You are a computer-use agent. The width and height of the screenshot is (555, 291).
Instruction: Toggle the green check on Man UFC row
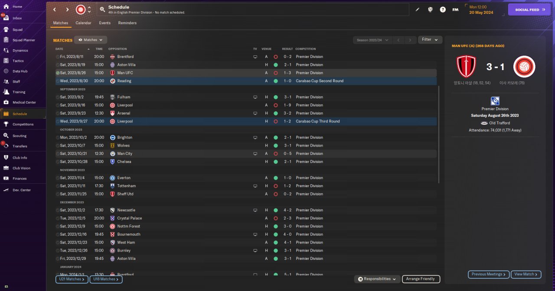58,73
